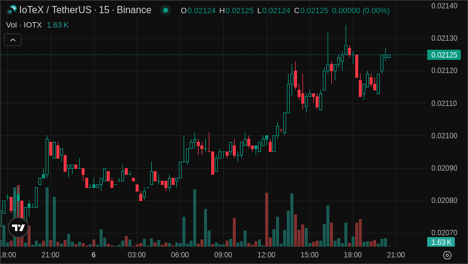Click the 0.02070 price axis label
The width and height of the screenshot is (468, 264).
coord(444,233)
